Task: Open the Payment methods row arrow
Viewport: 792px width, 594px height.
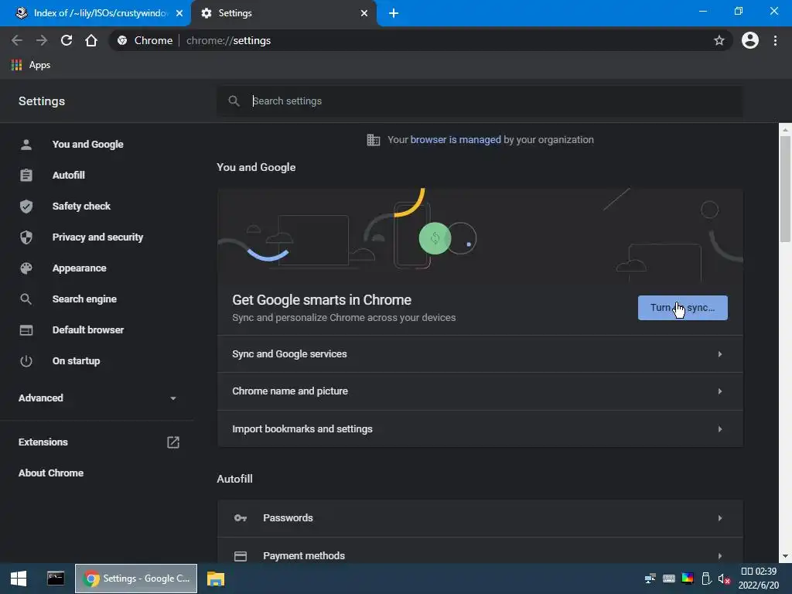Action: pyautogui.click(x=720, y=556)
